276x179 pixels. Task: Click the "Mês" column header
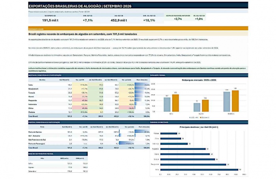(x=42, y=158)
